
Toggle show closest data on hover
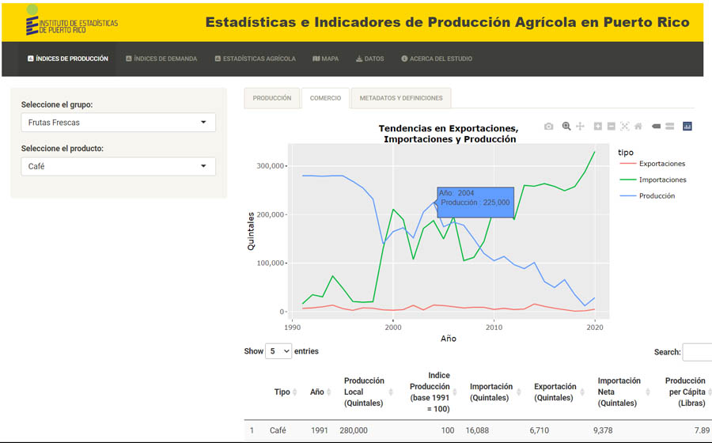[656, 127]
